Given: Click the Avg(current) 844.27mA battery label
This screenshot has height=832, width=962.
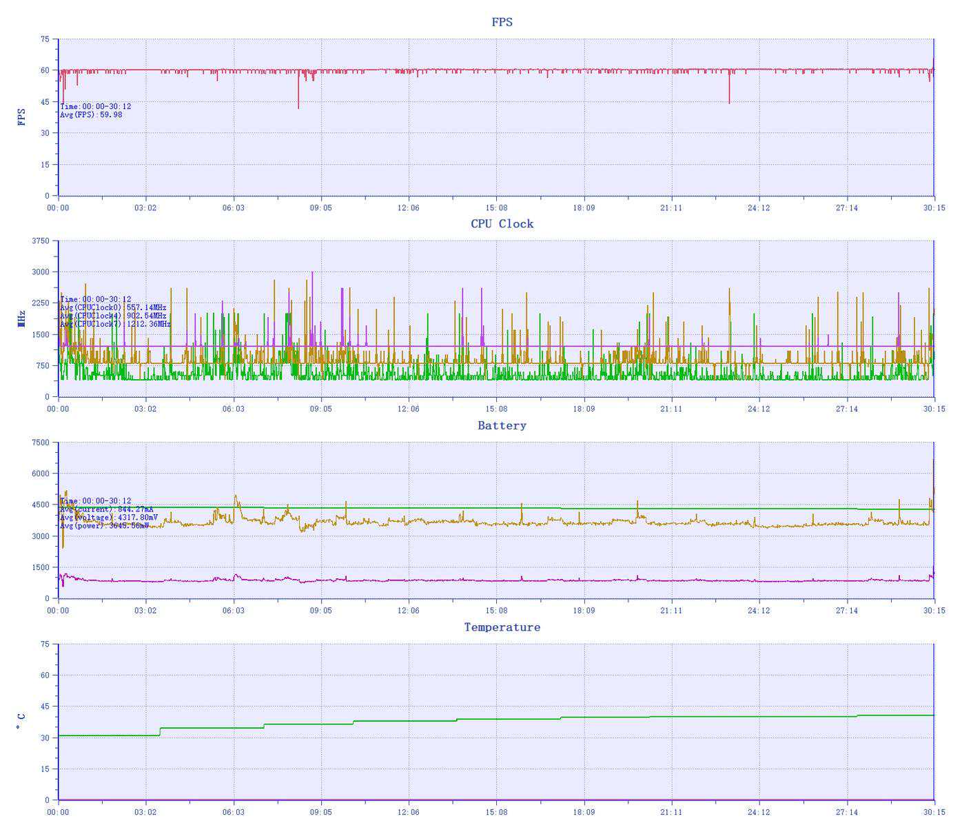Looking at the screenshot, I should click(x=107, y=509).
